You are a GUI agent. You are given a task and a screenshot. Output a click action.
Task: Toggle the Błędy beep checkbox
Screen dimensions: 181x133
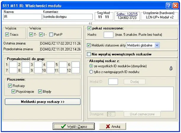coord(41,91)
